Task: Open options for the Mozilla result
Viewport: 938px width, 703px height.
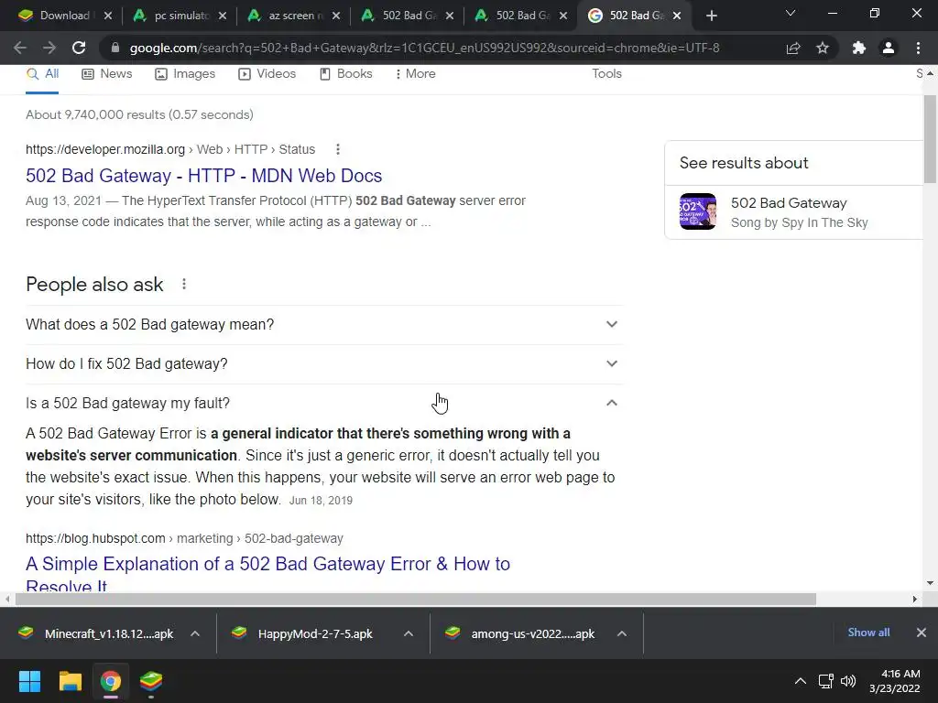Action: pos(338,149)
